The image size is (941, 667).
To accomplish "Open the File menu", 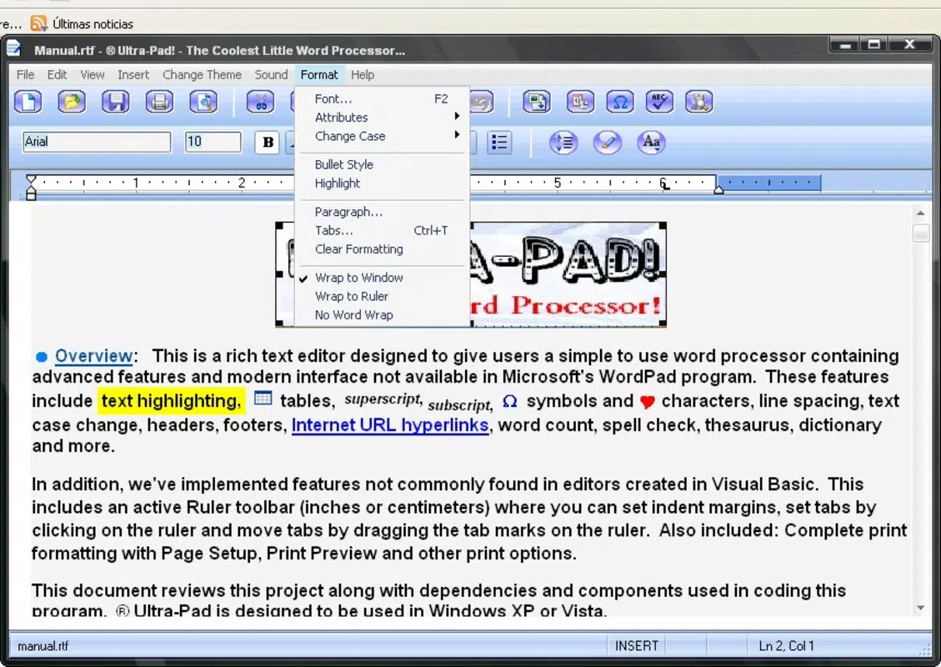I will [25, 74].
